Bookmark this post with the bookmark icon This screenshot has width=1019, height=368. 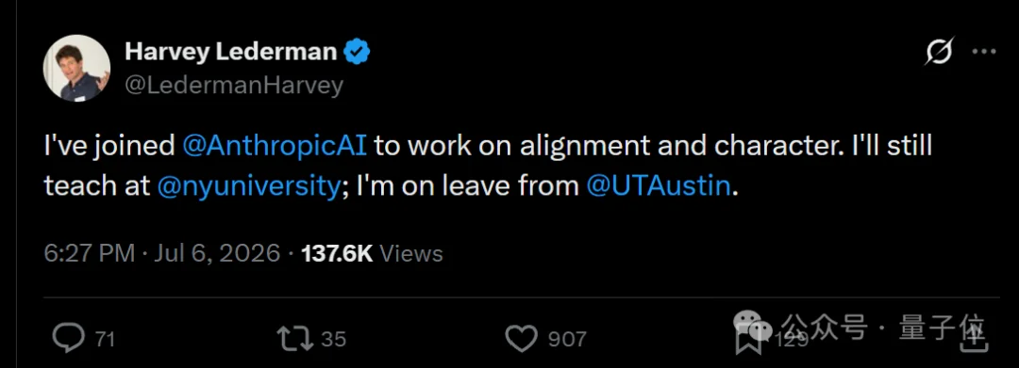(748, 340)
